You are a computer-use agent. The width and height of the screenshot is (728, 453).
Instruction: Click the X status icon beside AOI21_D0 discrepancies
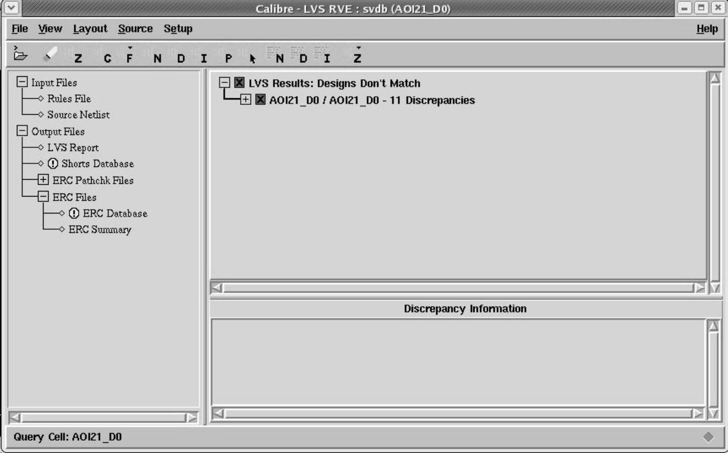point(261,99)
